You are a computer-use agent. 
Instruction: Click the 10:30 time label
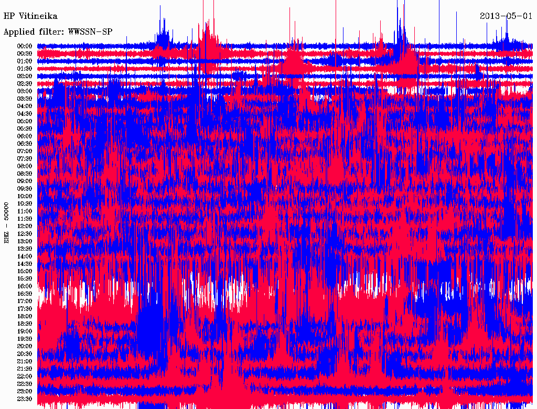25,204
